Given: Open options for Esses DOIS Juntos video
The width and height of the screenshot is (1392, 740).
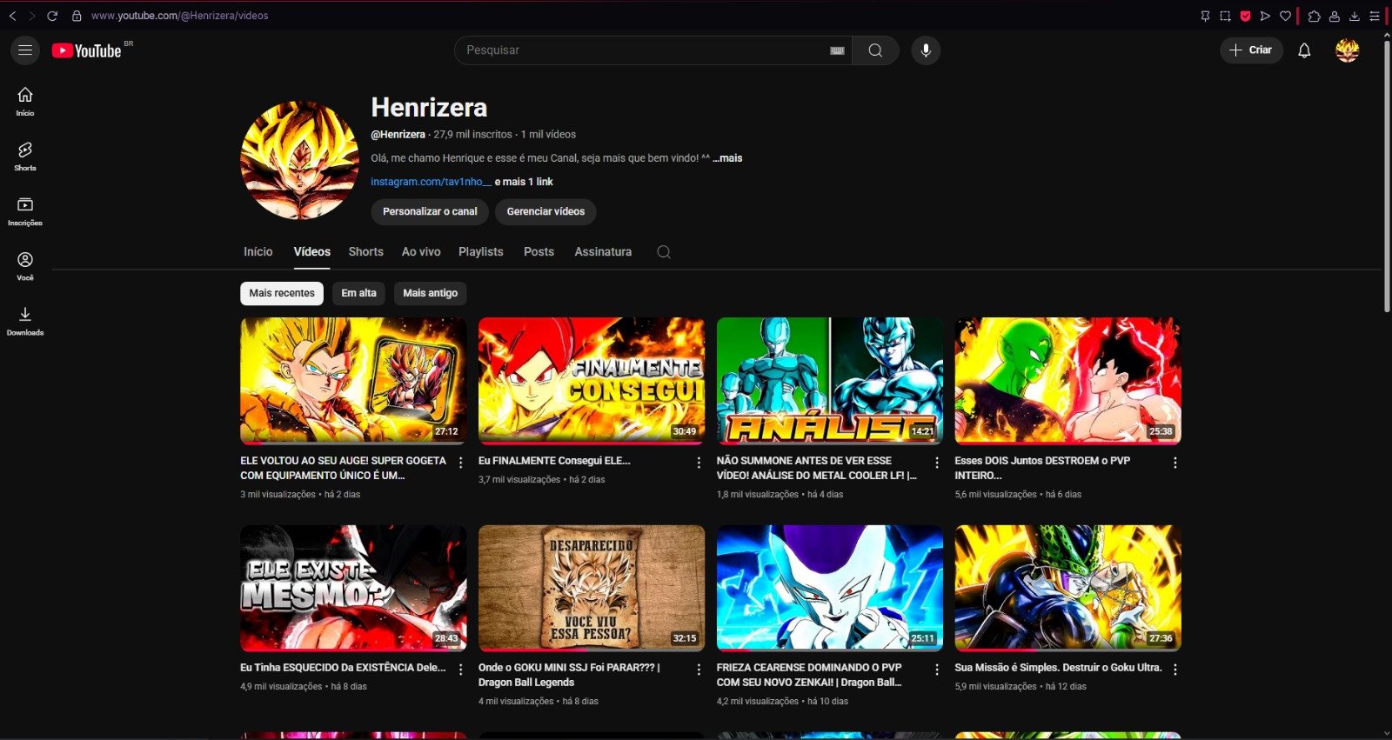Looking at the screenshot, I should [1175, 463].
